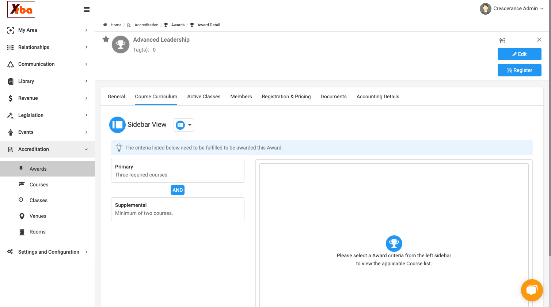Open the Documents tab
551x307 pixels.
pyautogui.click(x=334, y=96)
